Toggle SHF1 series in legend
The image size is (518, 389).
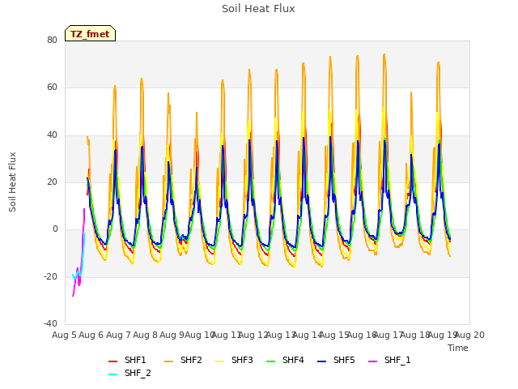127,360
